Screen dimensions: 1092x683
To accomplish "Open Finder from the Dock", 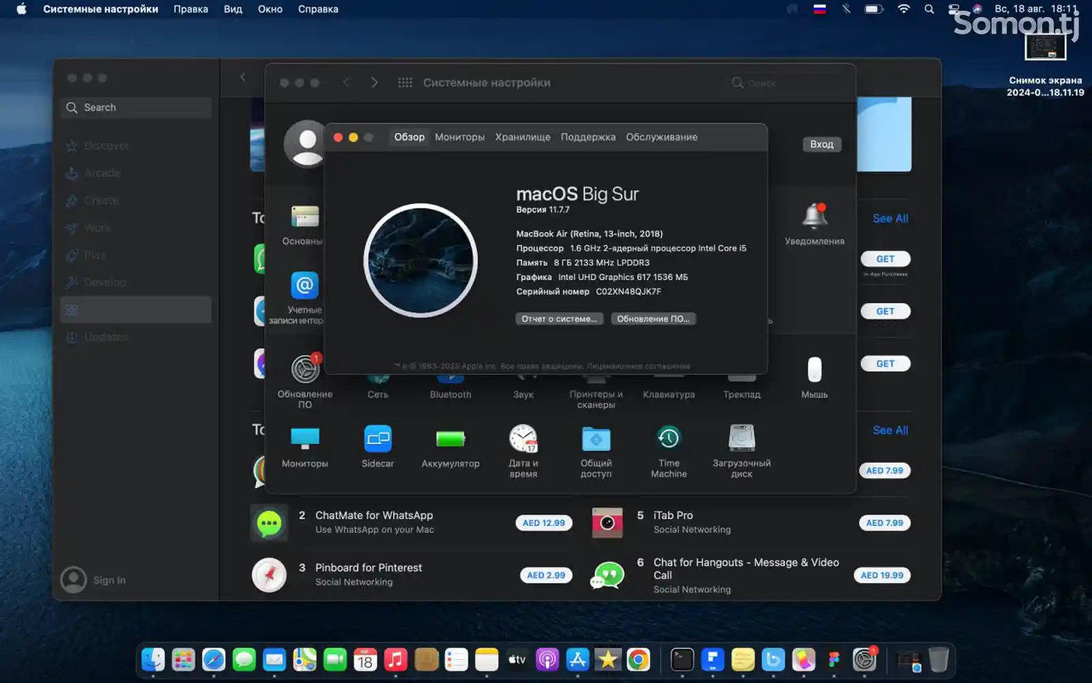I will (153, 659).
